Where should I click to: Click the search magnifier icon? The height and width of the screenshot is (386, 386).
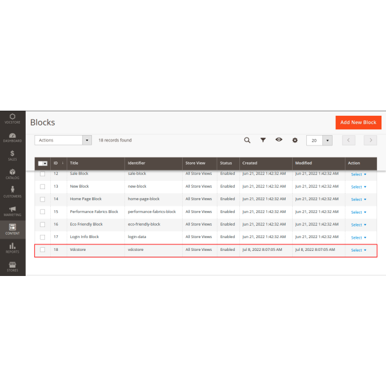(247, 140)
